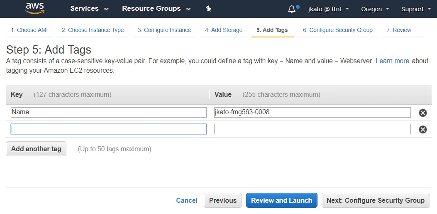The width and height of the screenshot is (437, 214).
Task: Expand the Support menu
Action: (x=416, y=9)
